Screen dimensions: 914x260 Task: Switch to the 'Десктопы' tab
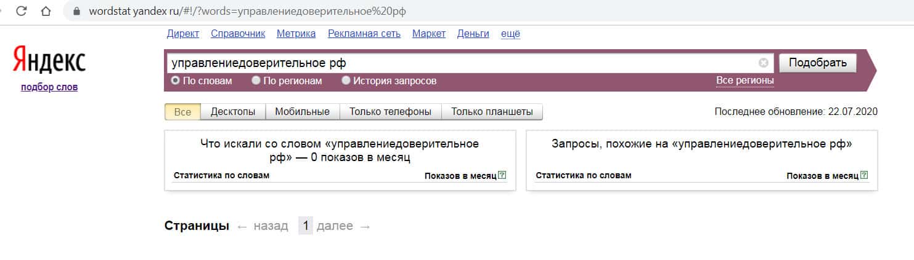233,112
